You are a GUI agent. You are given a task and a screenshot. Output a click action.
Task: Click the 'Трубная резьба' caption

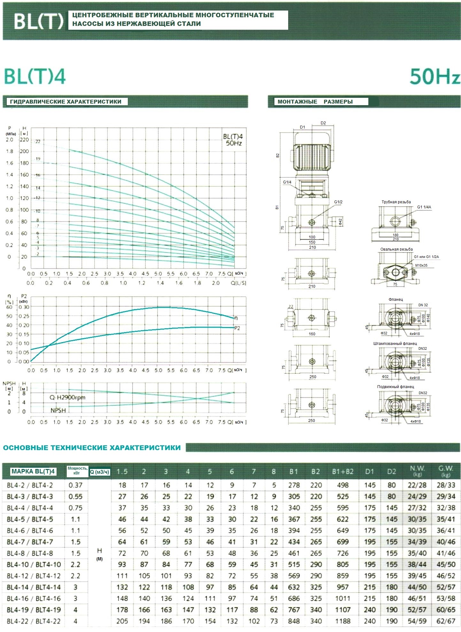coord(396,202)
